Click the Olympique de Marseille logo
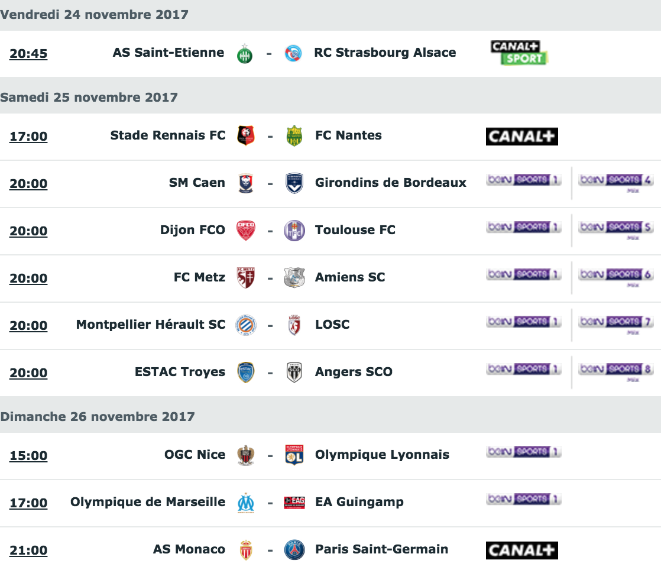 click(246, 503)
